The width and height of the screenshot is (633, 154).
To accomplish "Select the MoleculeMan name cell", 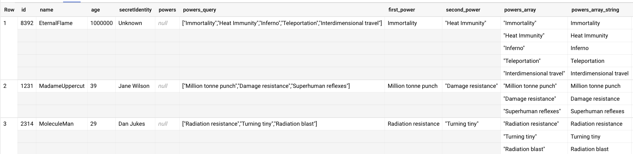I will (62, 124).
